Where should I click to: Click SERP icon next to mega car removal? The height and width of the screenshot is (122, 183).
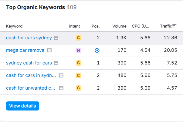49,50
